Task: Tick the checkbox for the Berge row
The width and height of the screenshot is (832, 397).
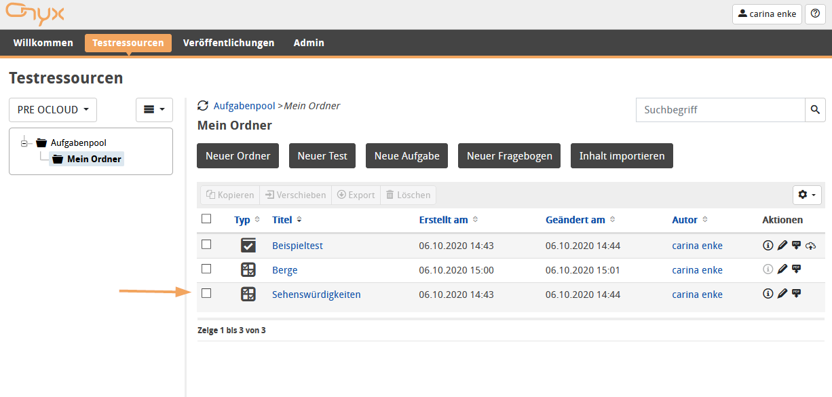Action: point(207,269)
